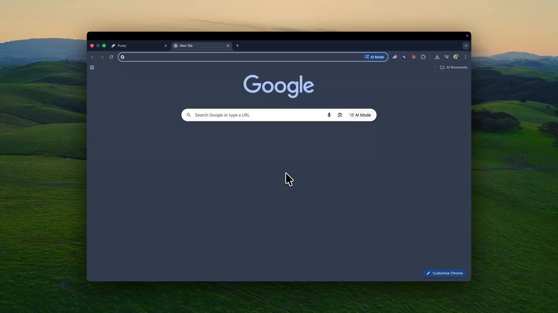The width and height of the screenshot is (558, 313).
Task: Open the All Bookmarks folder
Action: pos(454,67)
